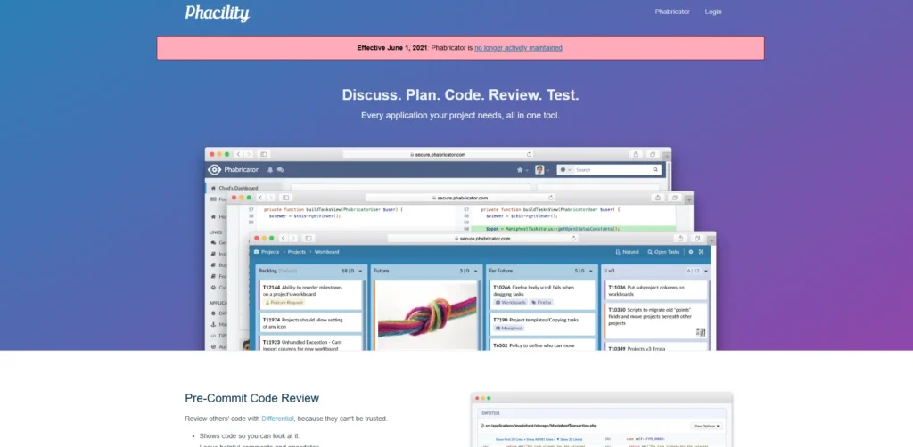Click the sidebar toggle icon in the back dashboard window
The height and width of the screenshot is (447, 913).
(263, 154)
